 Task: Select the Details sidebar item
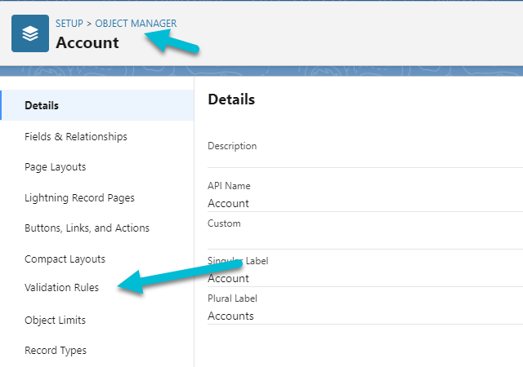click(97, 105)
